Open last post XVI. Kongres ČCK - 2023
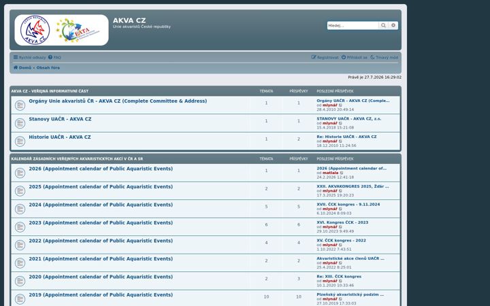Viewport: 490px width, 306px height. [x=342, y=222]
